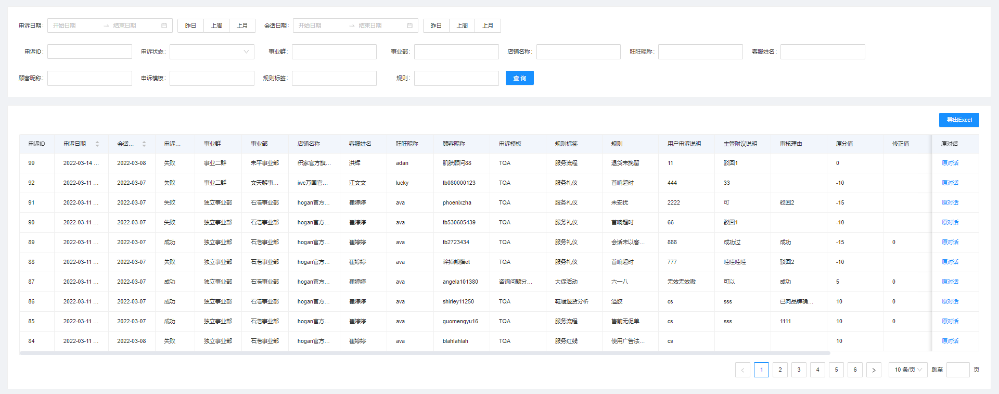Focus the 规则标签 input field

(x=334, y=78)
